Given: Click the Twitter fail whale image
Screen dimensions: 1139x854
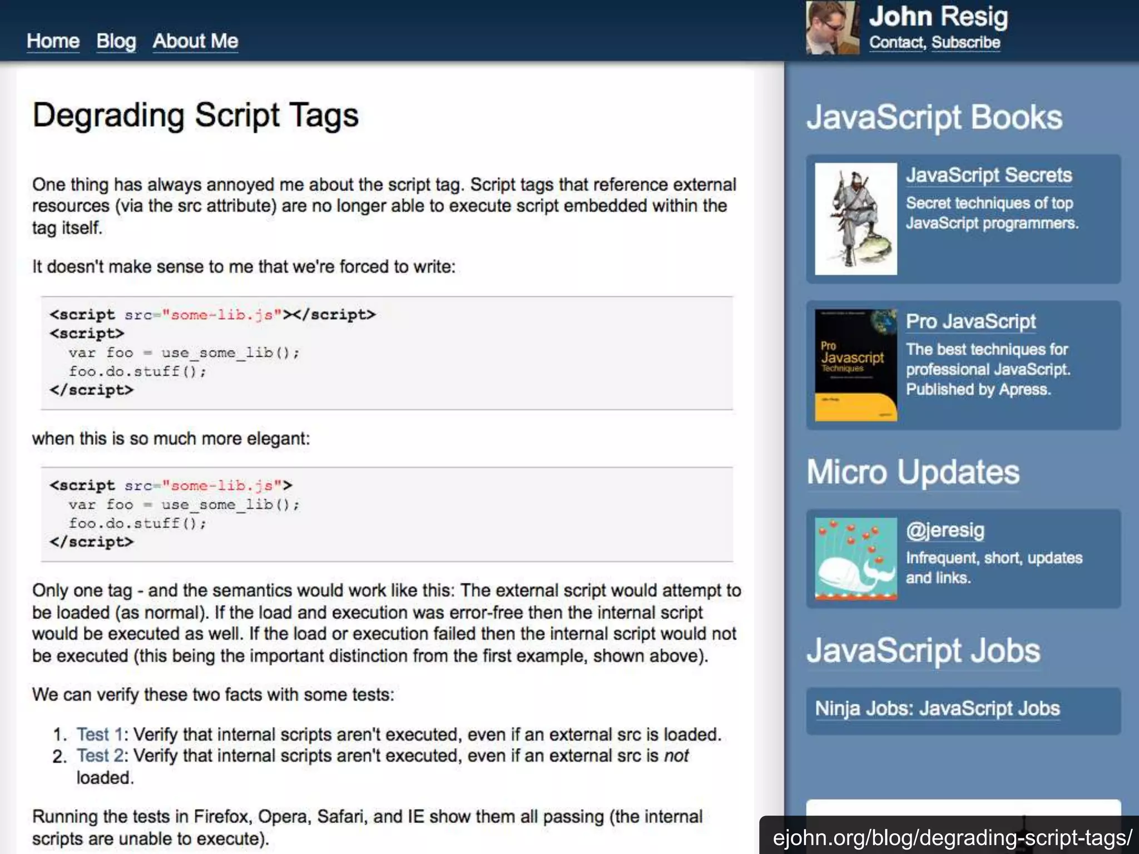Looking at the screenshot, I should click(856, 559).
